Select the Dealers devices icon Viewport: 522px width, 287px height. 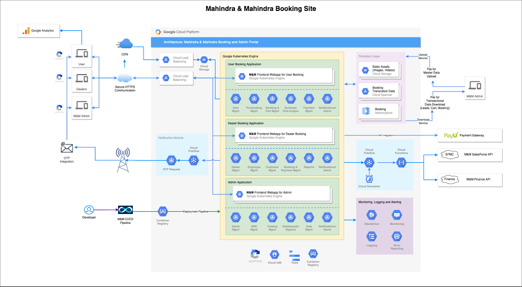click(81, 78)
